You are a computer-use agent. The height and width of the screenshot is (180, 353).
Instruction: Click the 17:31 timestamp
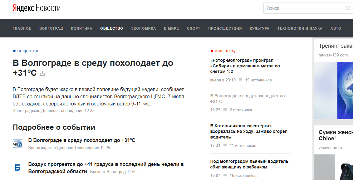[215, 146]
